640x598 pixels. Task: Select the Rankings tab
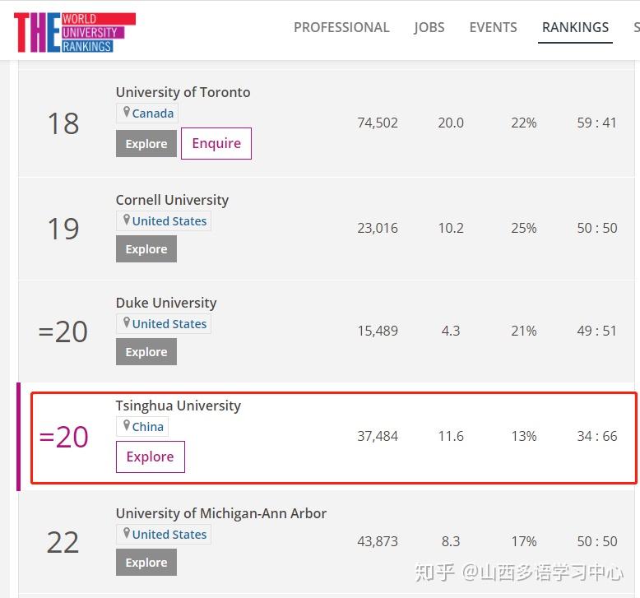(575, 27)
